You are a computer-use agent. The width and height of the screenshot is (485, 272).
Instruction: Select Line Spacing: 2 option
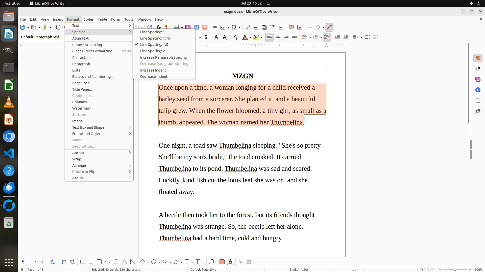coord(153,51)
